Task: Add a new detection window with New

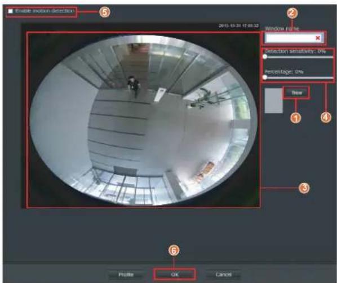Action: (296, 93)
